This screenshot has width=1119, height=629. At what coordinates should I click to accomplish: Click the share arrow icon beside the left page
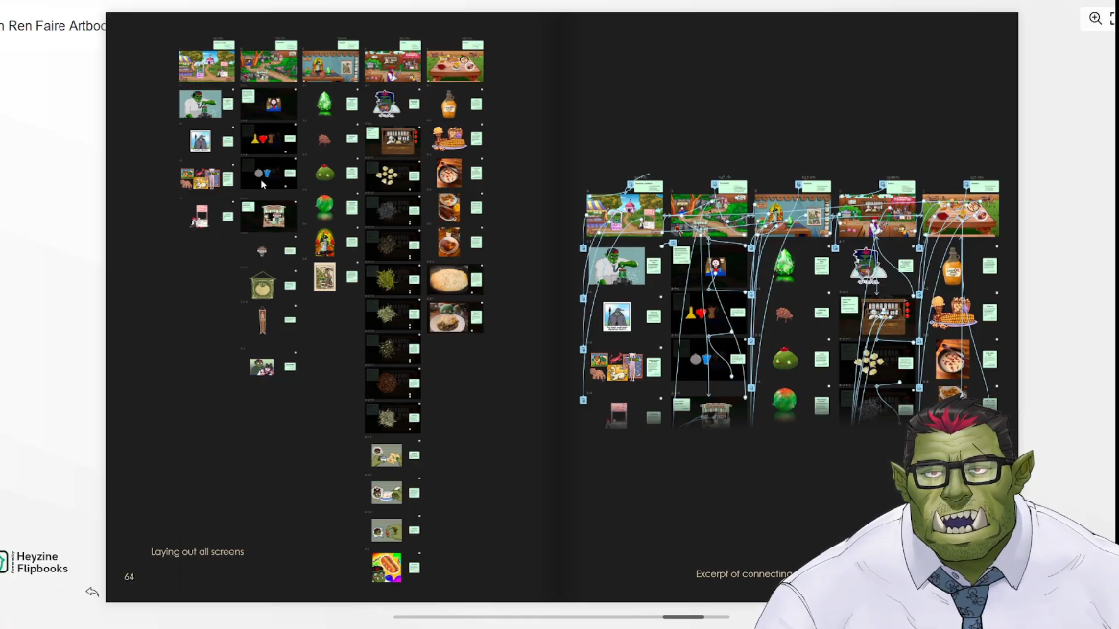coord(92,592)
